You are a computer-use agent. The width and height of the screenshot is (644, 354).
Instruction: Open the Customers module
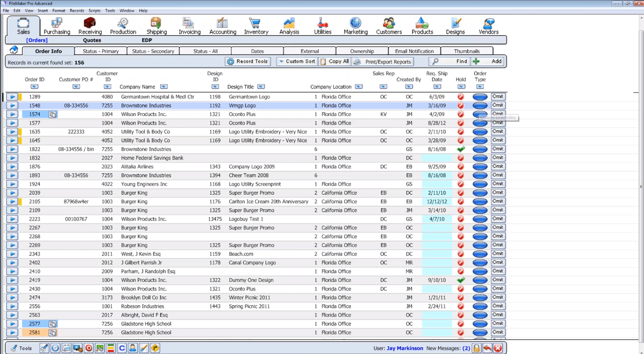(x=389, y=25)
